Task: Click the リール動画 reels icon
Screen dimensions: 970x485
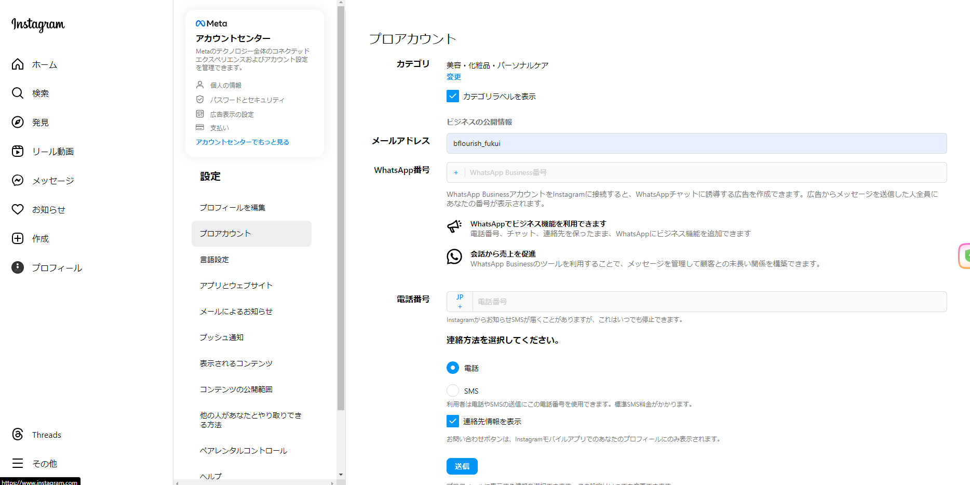Action: point(18,151)
